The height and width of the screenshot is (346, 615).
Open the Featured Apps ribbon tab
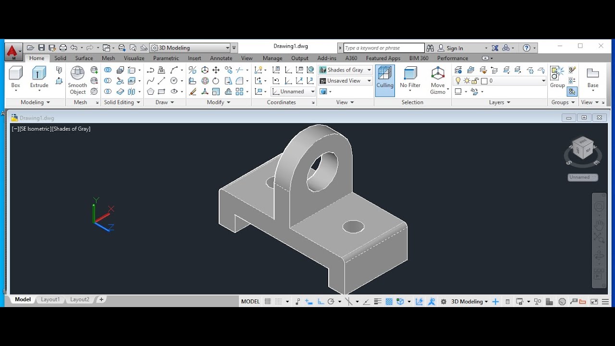tap(383, 58)
